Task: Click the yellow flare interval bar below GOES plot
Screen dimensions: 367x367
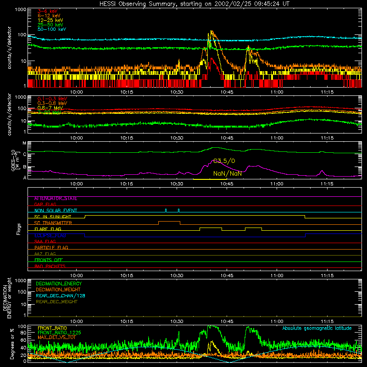Action: (210, 179)
